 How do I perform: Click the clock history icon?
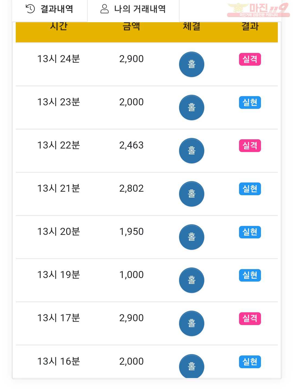(30, 9)
